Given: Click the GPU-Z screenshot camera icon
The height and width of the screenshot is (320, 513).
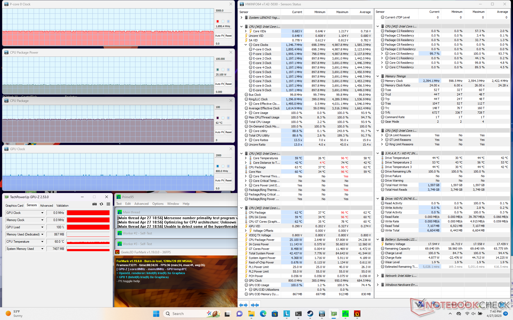Looking at the screenshot, I should [95, 204].
